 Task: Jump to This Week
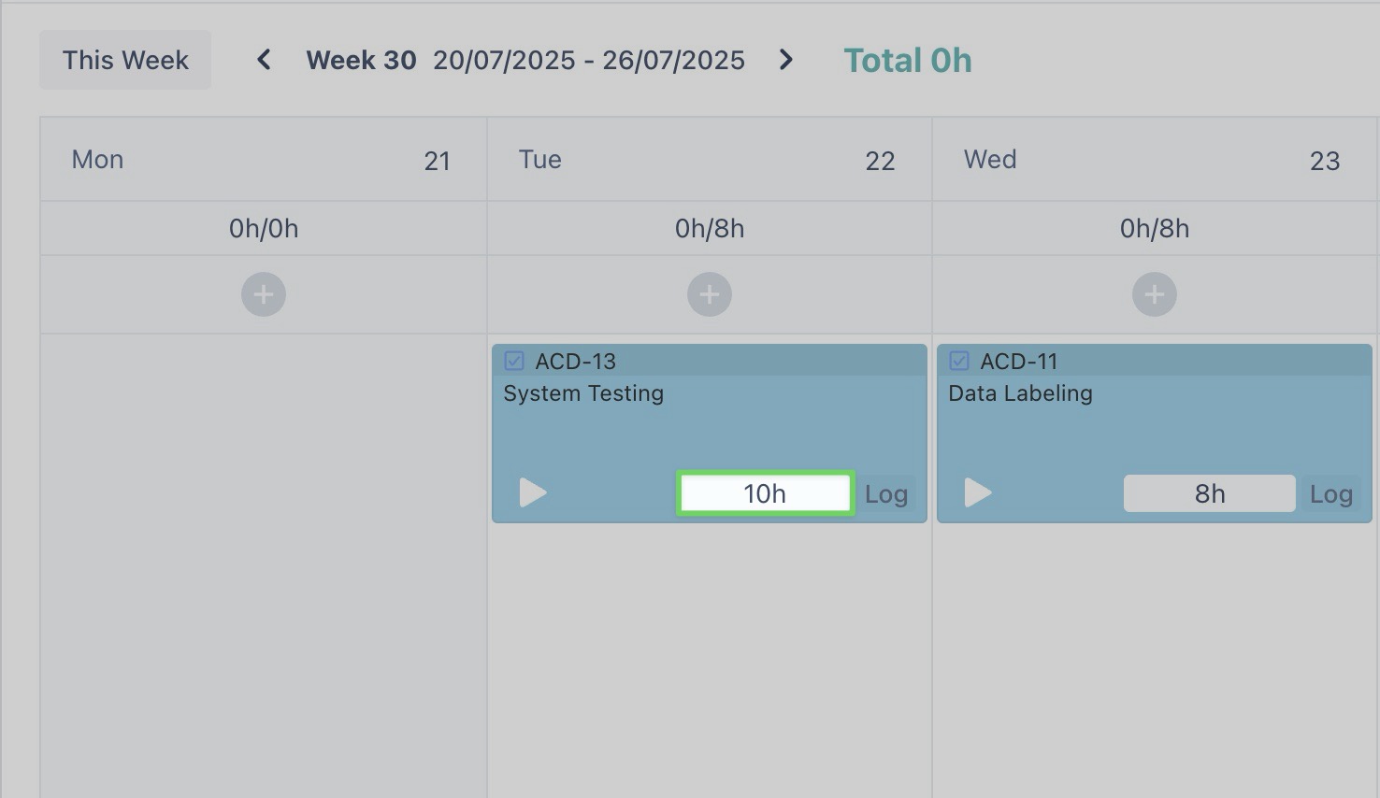click(125, 61)
